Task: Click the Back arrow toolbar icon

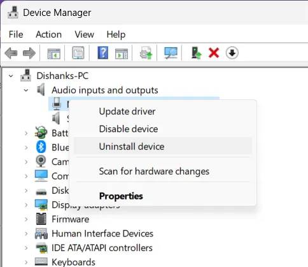Action: [11, 53]
